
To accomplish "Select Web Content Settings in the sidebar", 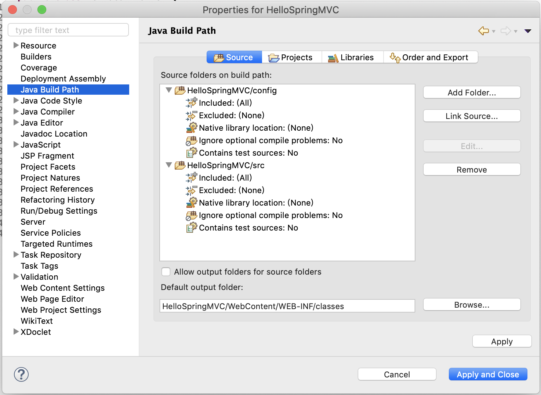I will point(63,288).
